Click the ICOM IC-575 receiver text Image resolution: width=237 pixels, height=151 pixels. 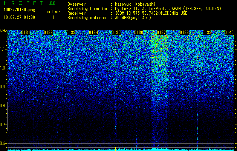[151, 13]
